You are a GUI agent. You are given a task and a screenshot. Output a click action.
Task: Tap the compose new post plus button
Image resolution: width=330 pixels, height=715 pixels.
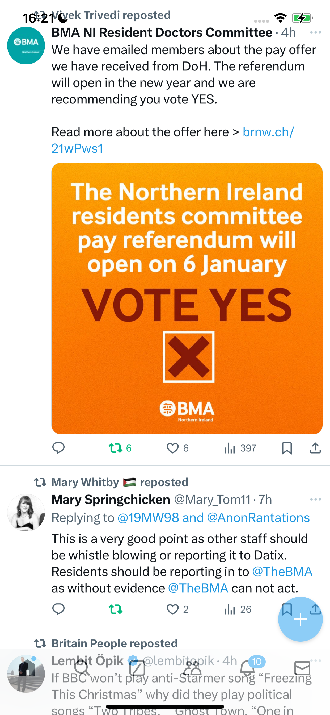click(300, 619)
